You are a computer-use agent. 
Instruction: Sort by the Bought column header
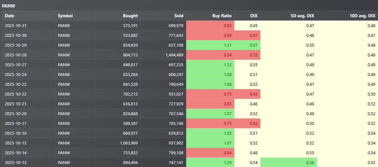(130, 16)
